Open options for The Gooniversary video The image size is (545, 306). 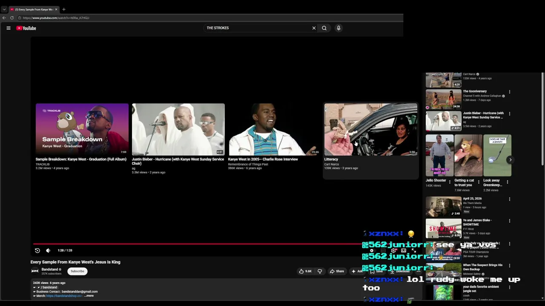509,92
